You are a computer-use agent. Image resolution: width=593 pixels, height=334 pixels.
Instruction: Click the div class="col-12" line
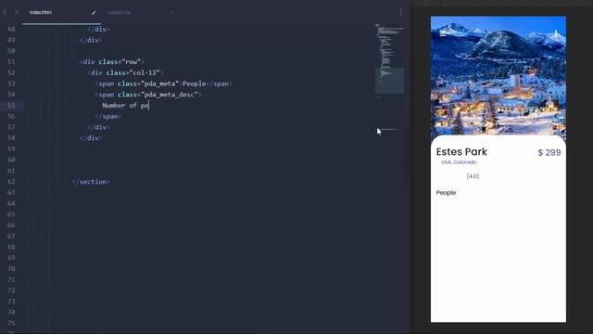click(x=125, y=72)
